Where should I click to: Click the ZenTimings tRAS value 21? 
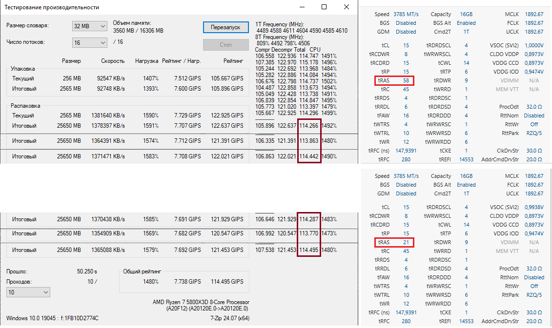point(406,242)
